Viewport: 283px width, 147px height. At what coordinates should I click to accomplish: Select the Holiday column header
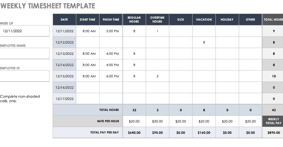pos(227,20)
